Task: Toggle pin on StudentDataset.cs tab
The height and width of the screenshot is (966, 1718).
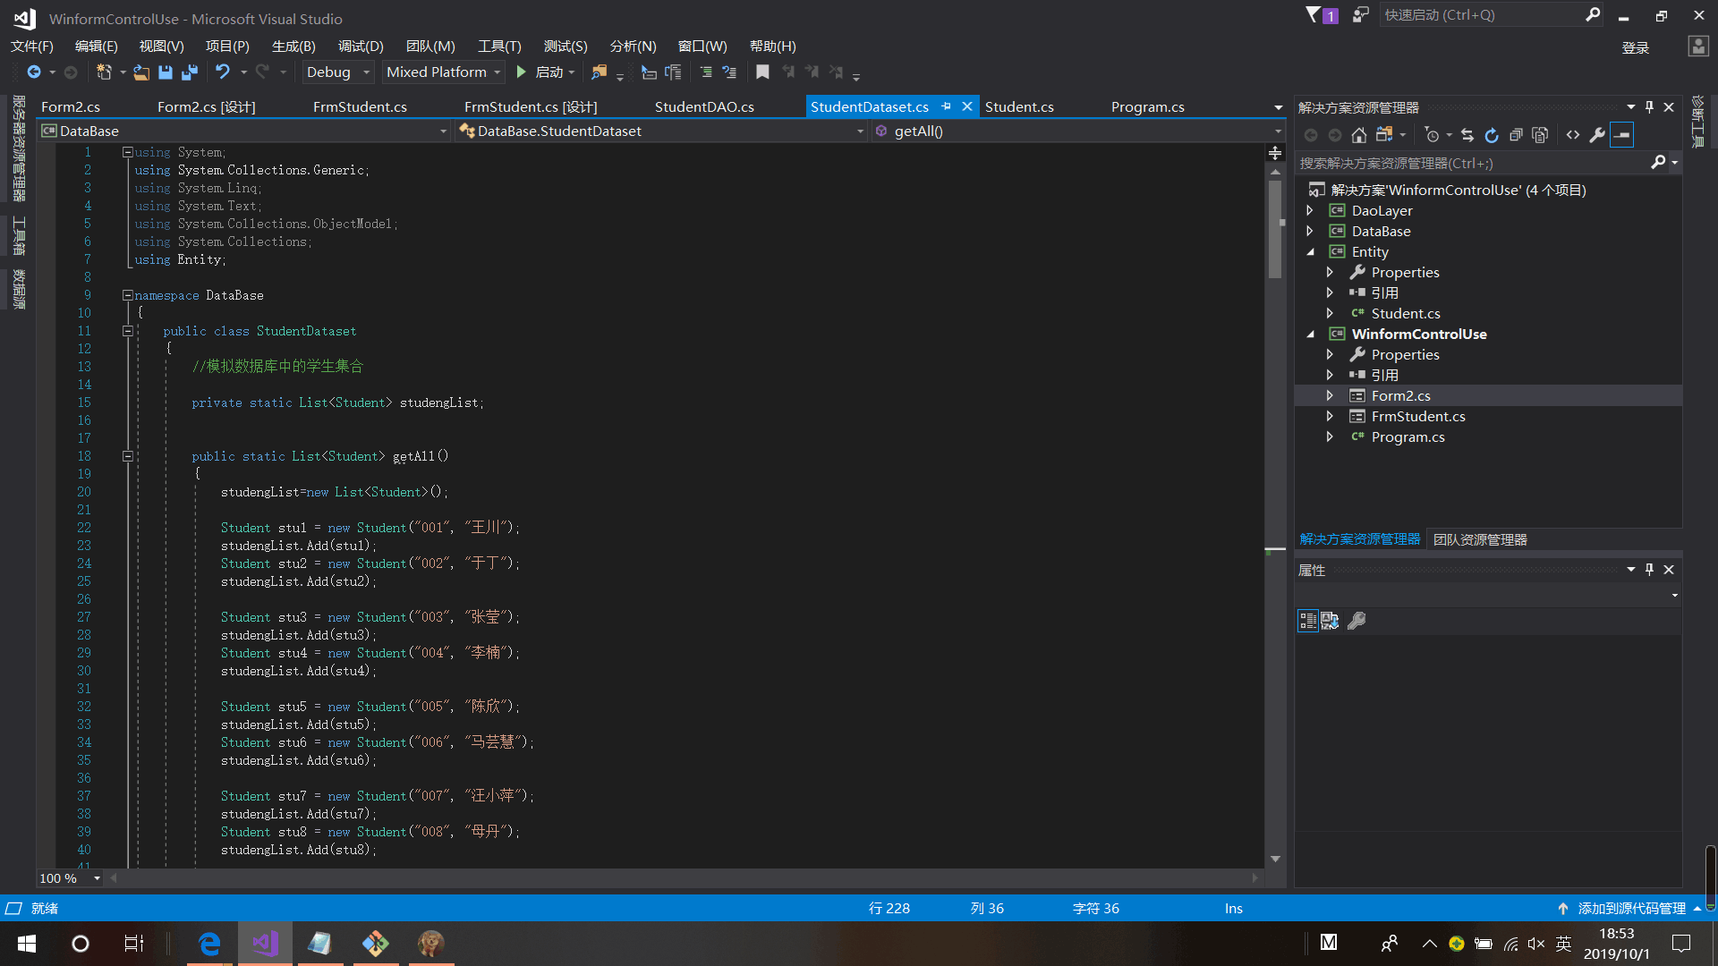Action: (946, 106)
